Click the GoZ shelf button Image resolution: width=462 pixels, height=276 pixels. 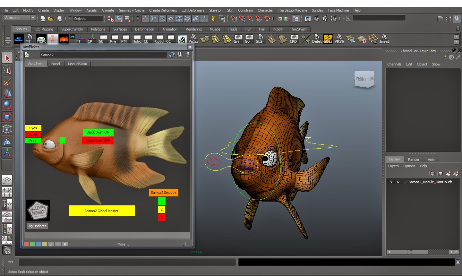tap(328, 39)
